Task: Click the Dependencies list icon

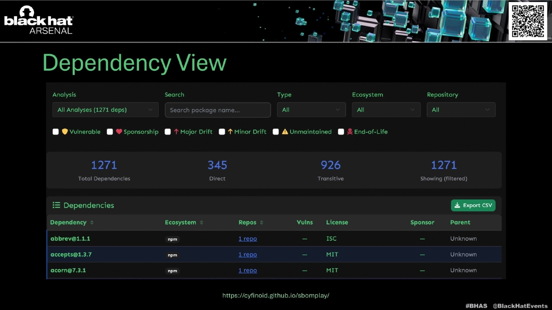Action: click(x=57, y=205)
